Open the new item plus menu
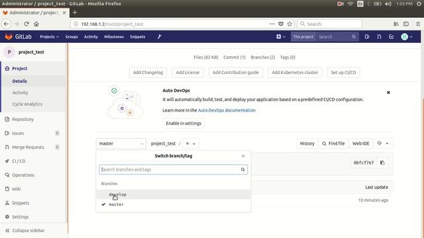The height and width of the screenshot is (238, 424). [x=281, y=37]
